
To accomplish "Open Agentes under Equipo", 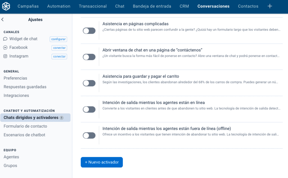I will tap(11, 157).
